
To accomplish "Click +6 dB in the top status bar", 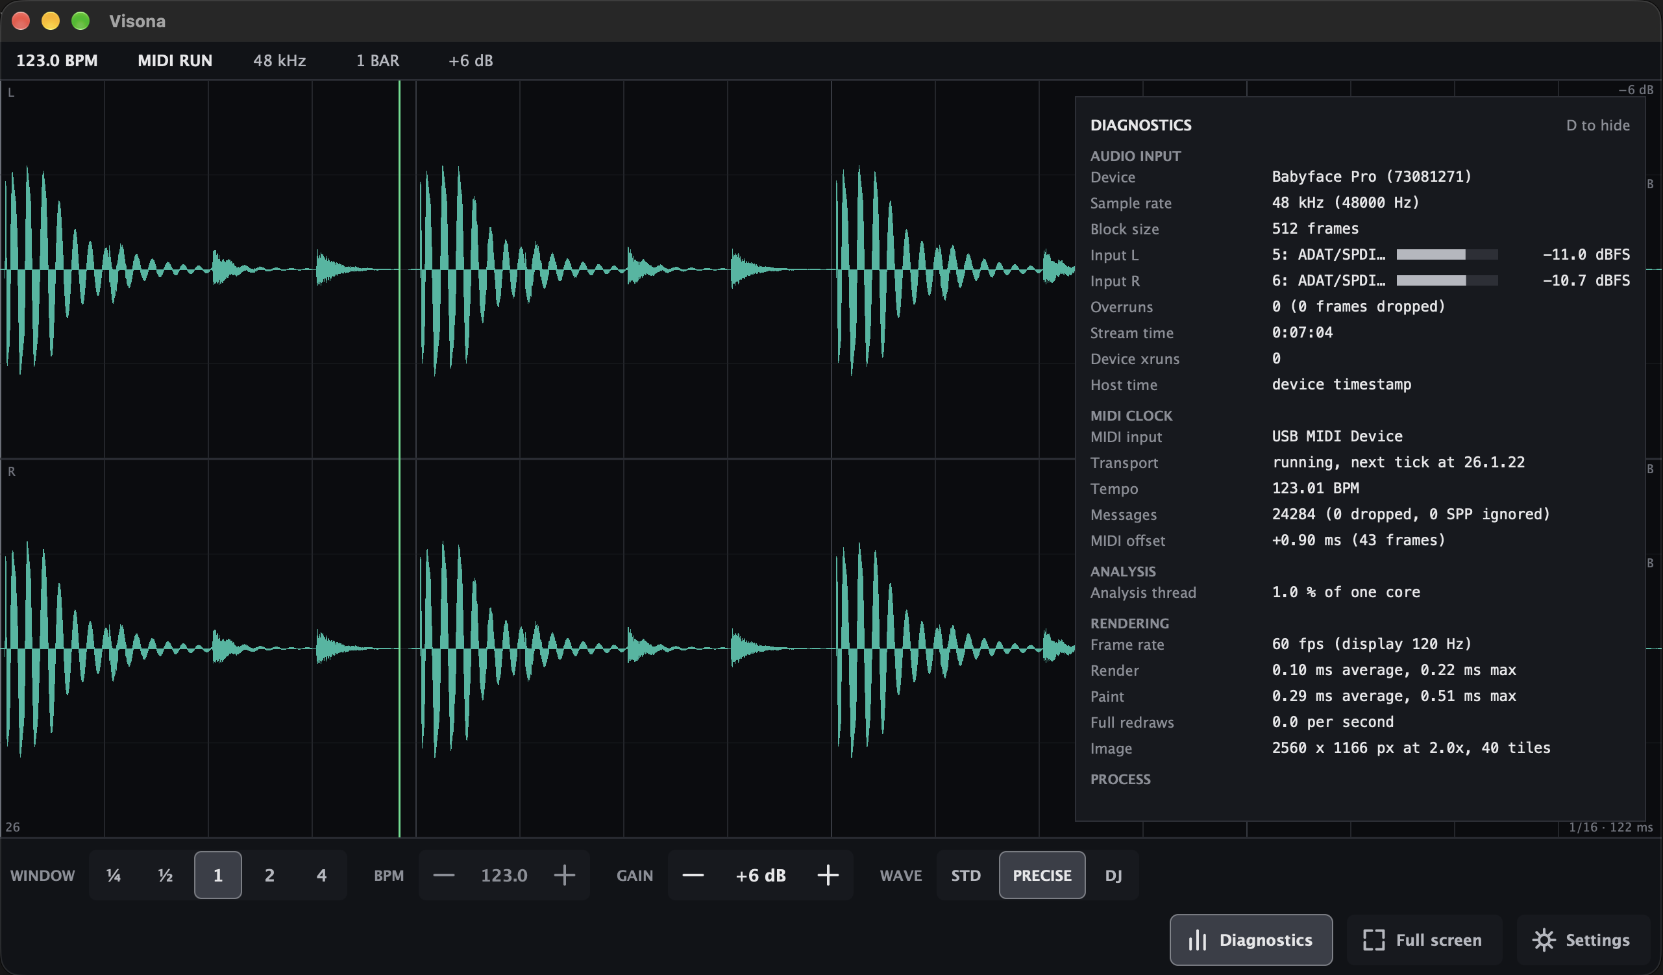I will click(x=471, y=61).
